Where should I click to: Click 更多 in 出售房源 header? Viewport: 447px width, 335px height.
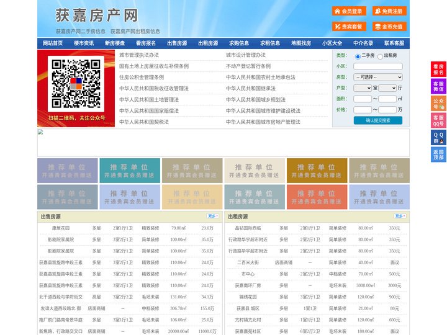click(x=213, y=217)
